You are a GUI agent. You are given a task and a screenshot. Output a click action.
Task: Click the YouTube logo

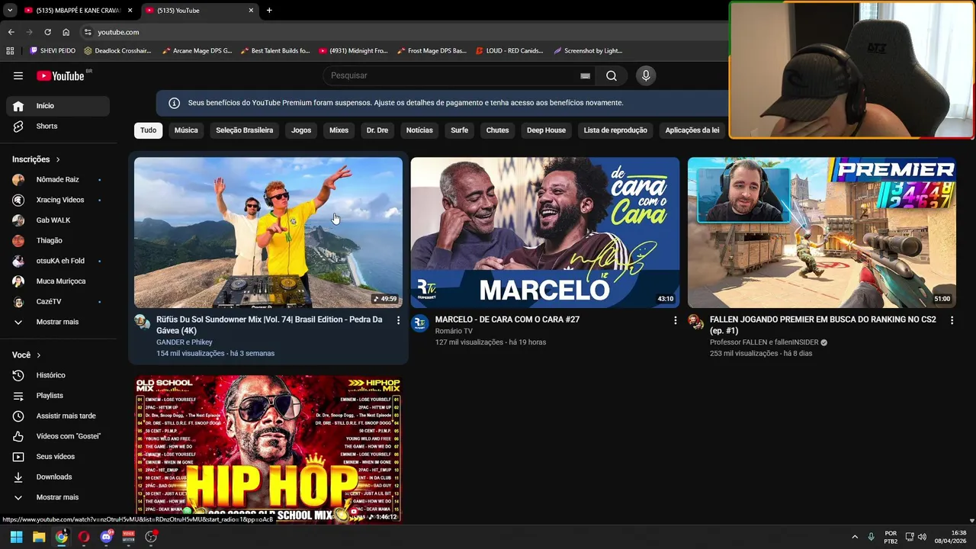(60, 75)
